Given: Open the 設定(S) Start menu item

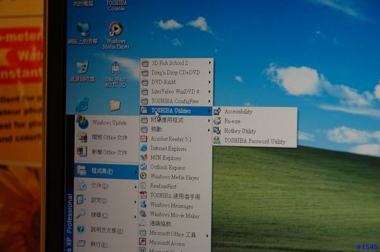Looking at the screenshot, I should pos(107,200).
